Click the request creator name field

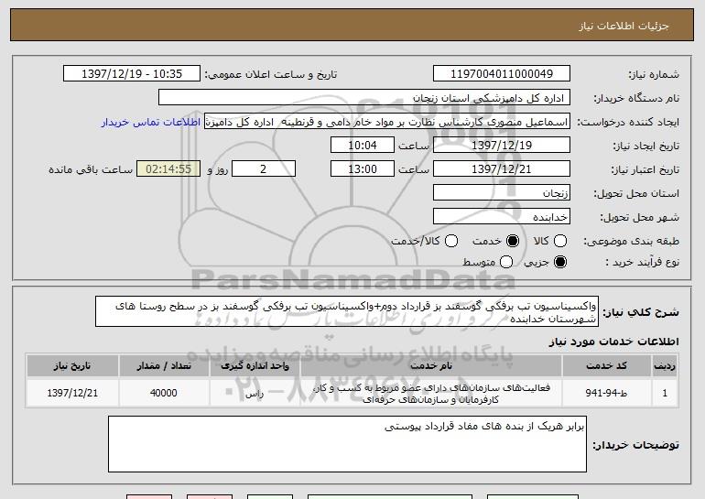tap(387, 122)
